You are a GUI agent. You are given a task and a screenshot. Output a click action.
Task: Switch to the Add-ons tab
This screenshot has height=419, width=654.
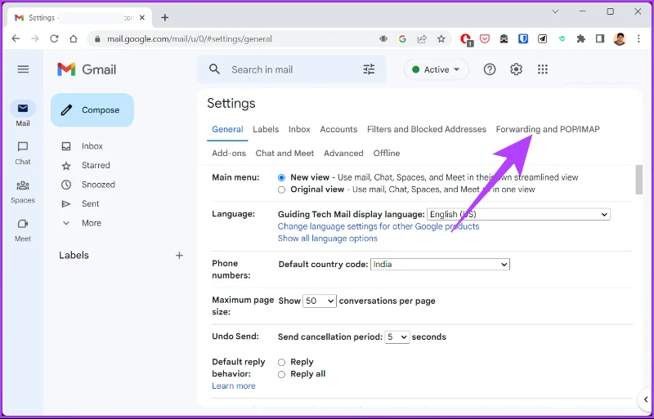229,153
